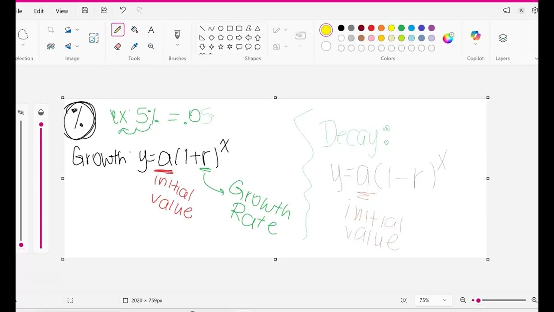554x312 pixels.
Task: Activate the Color 2 white circle
Action: point(326,46)
